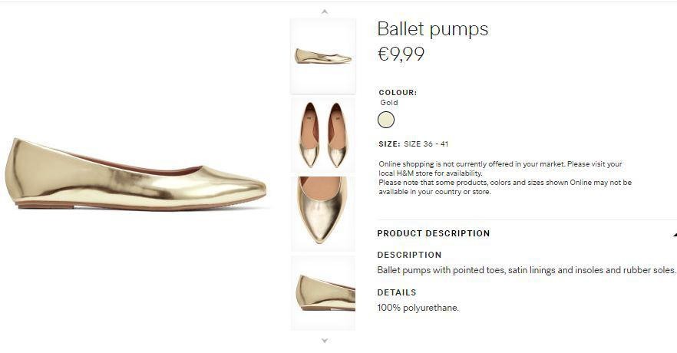Click the Ballet pumps product title
The width and height of the screenshot is (677, 353).
click(433, 29)
